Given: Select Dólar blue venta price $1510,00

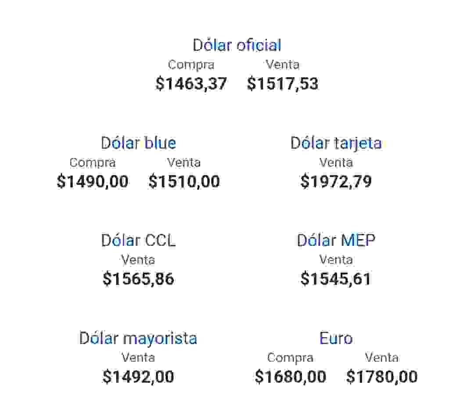Looking at the screenshot, I should [x=184, y=182].
